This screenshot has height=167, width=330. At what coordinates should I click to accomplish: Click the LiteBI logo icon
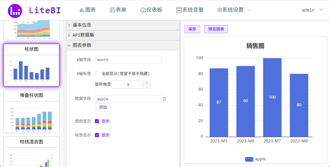(x=15, y=11)
